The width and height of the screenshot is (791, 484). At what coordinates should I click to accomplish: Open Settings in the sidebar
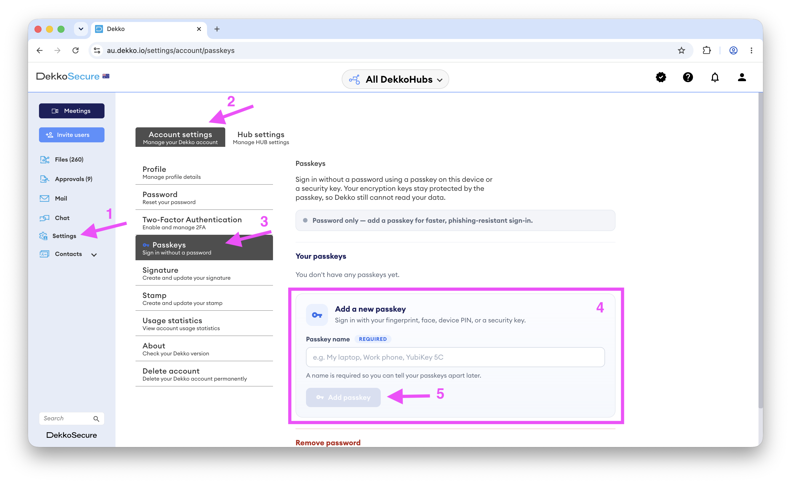point(58,236)
